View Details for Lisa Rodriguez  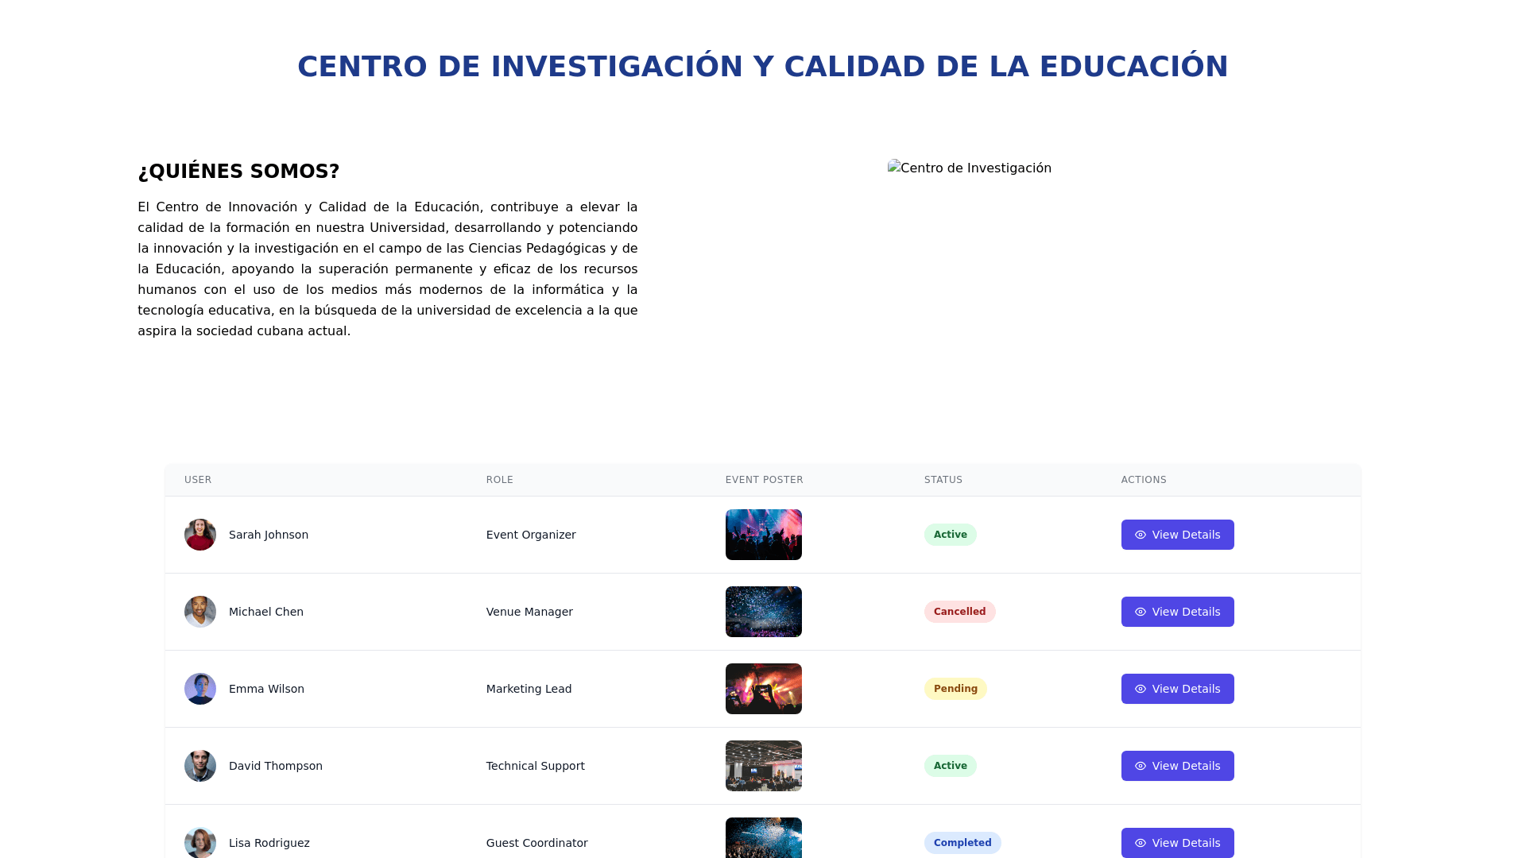point(1177,842)
